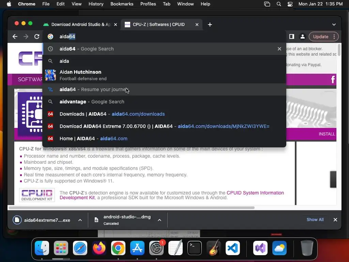This screenshot has width=349, height=262.
Task: Go back using the browser back arrow
Action: point(15,37)
